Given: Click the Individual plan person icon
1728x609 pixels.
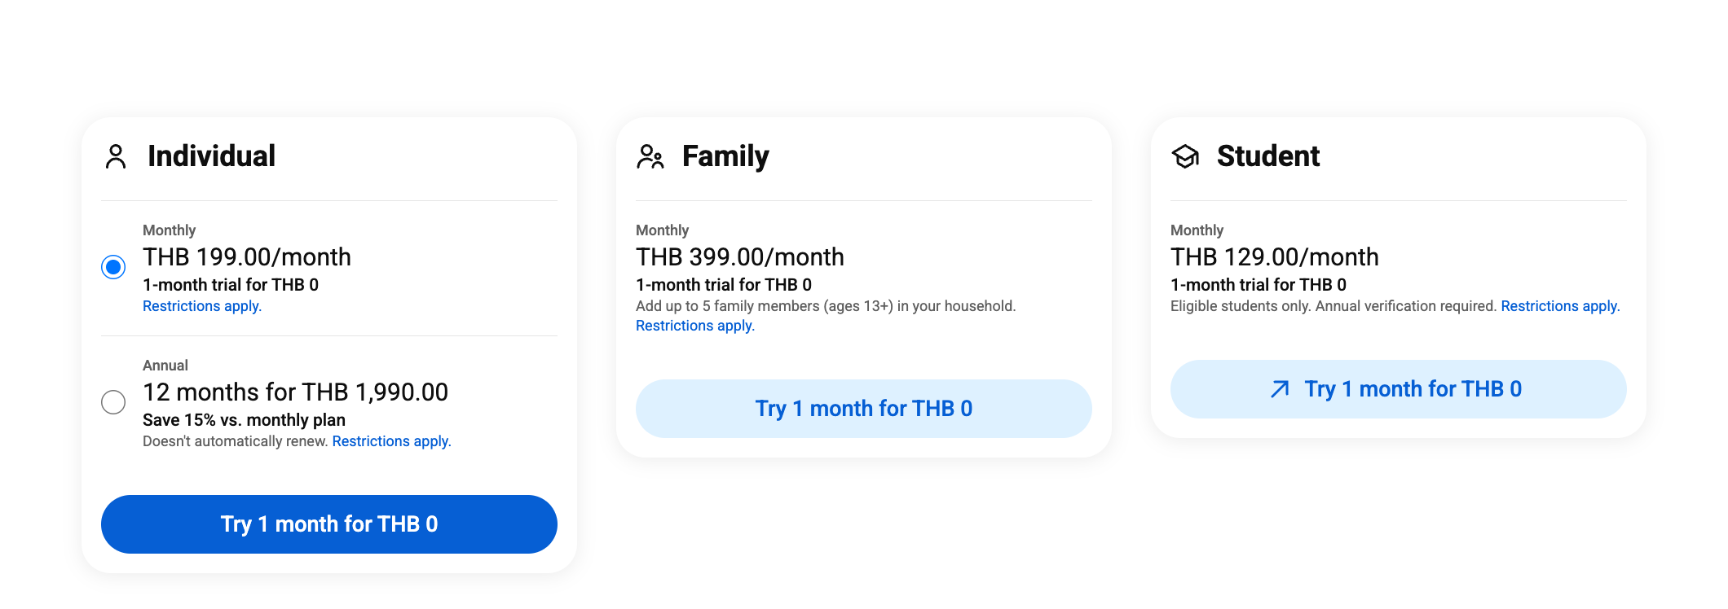Looking at the screenshot, I should pos(116,156).
